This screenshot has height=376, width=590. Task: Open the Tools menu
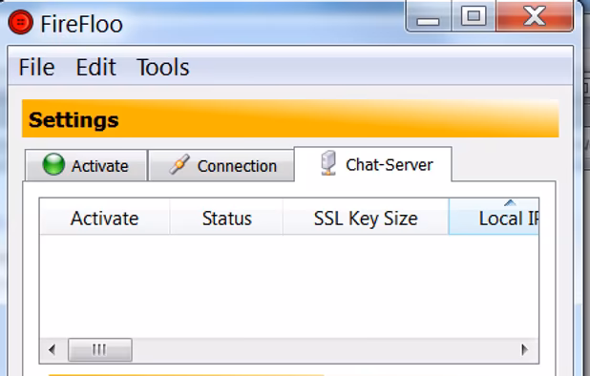163,68
